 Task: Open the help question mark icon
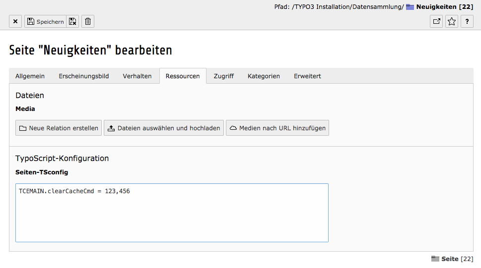(x=467, y=21)
